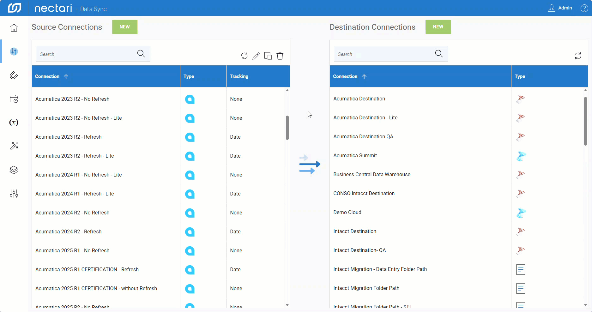Click Acumatica type icon for 2023 R2 - Refresh
The width and height of the screenshot is (592, 312).
(x=190, y=137)
